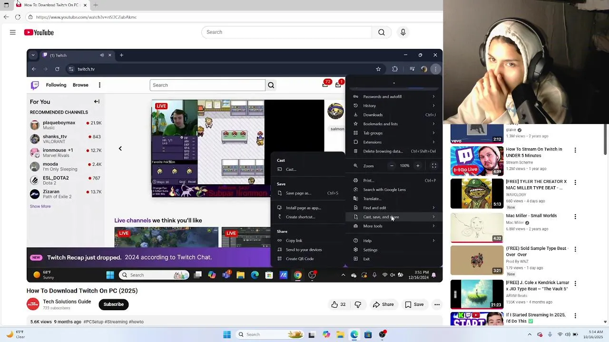Open options for Mac Miller - Small Worlds
Viewport: 609px width, 342px height.
click(x=575, y=217)
